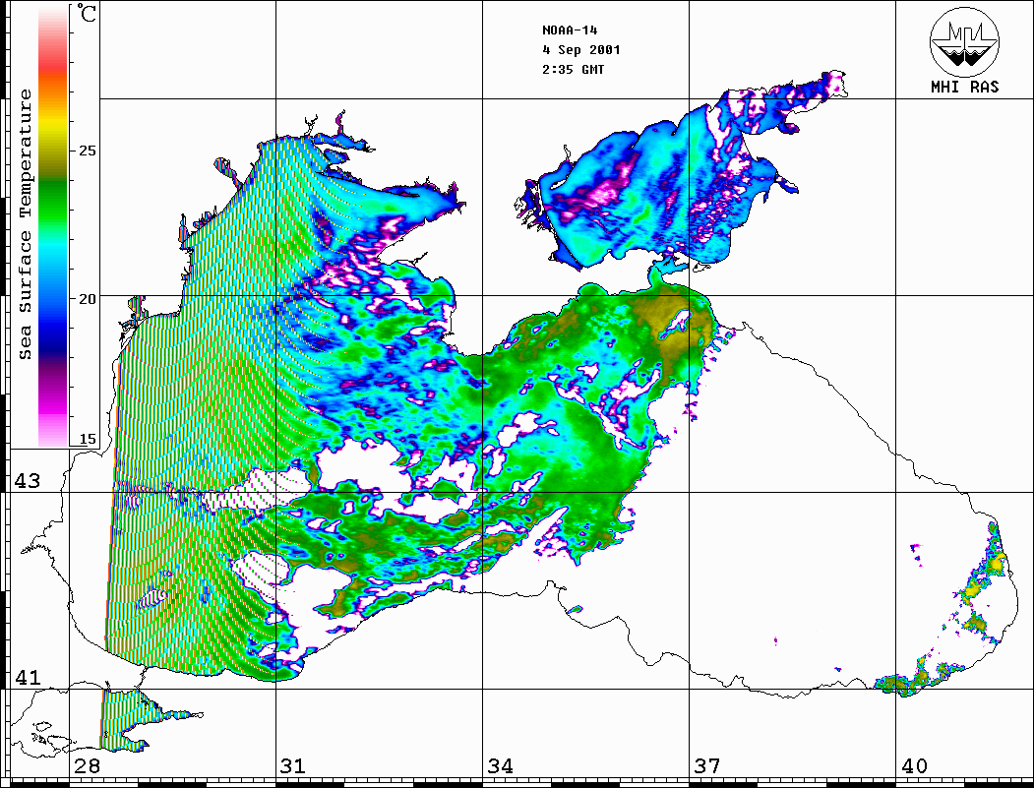The image size is (1034, 788).
Task: Click the "Sea Surface Temperature" vertical label
Action: click(x=25, y=224)
